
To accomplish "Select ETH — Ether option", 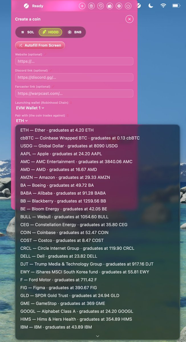I will [x=98, y=130].
